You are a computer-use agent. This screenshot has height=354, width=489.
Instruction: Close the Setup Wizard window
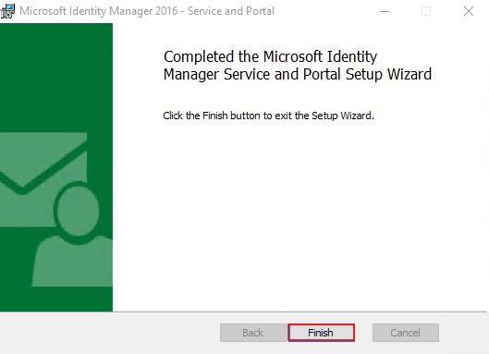469,11
